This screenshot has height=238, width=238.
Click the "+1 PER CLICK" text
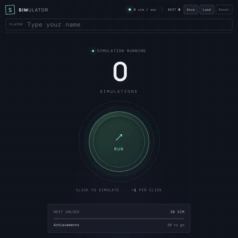(146, 190)
